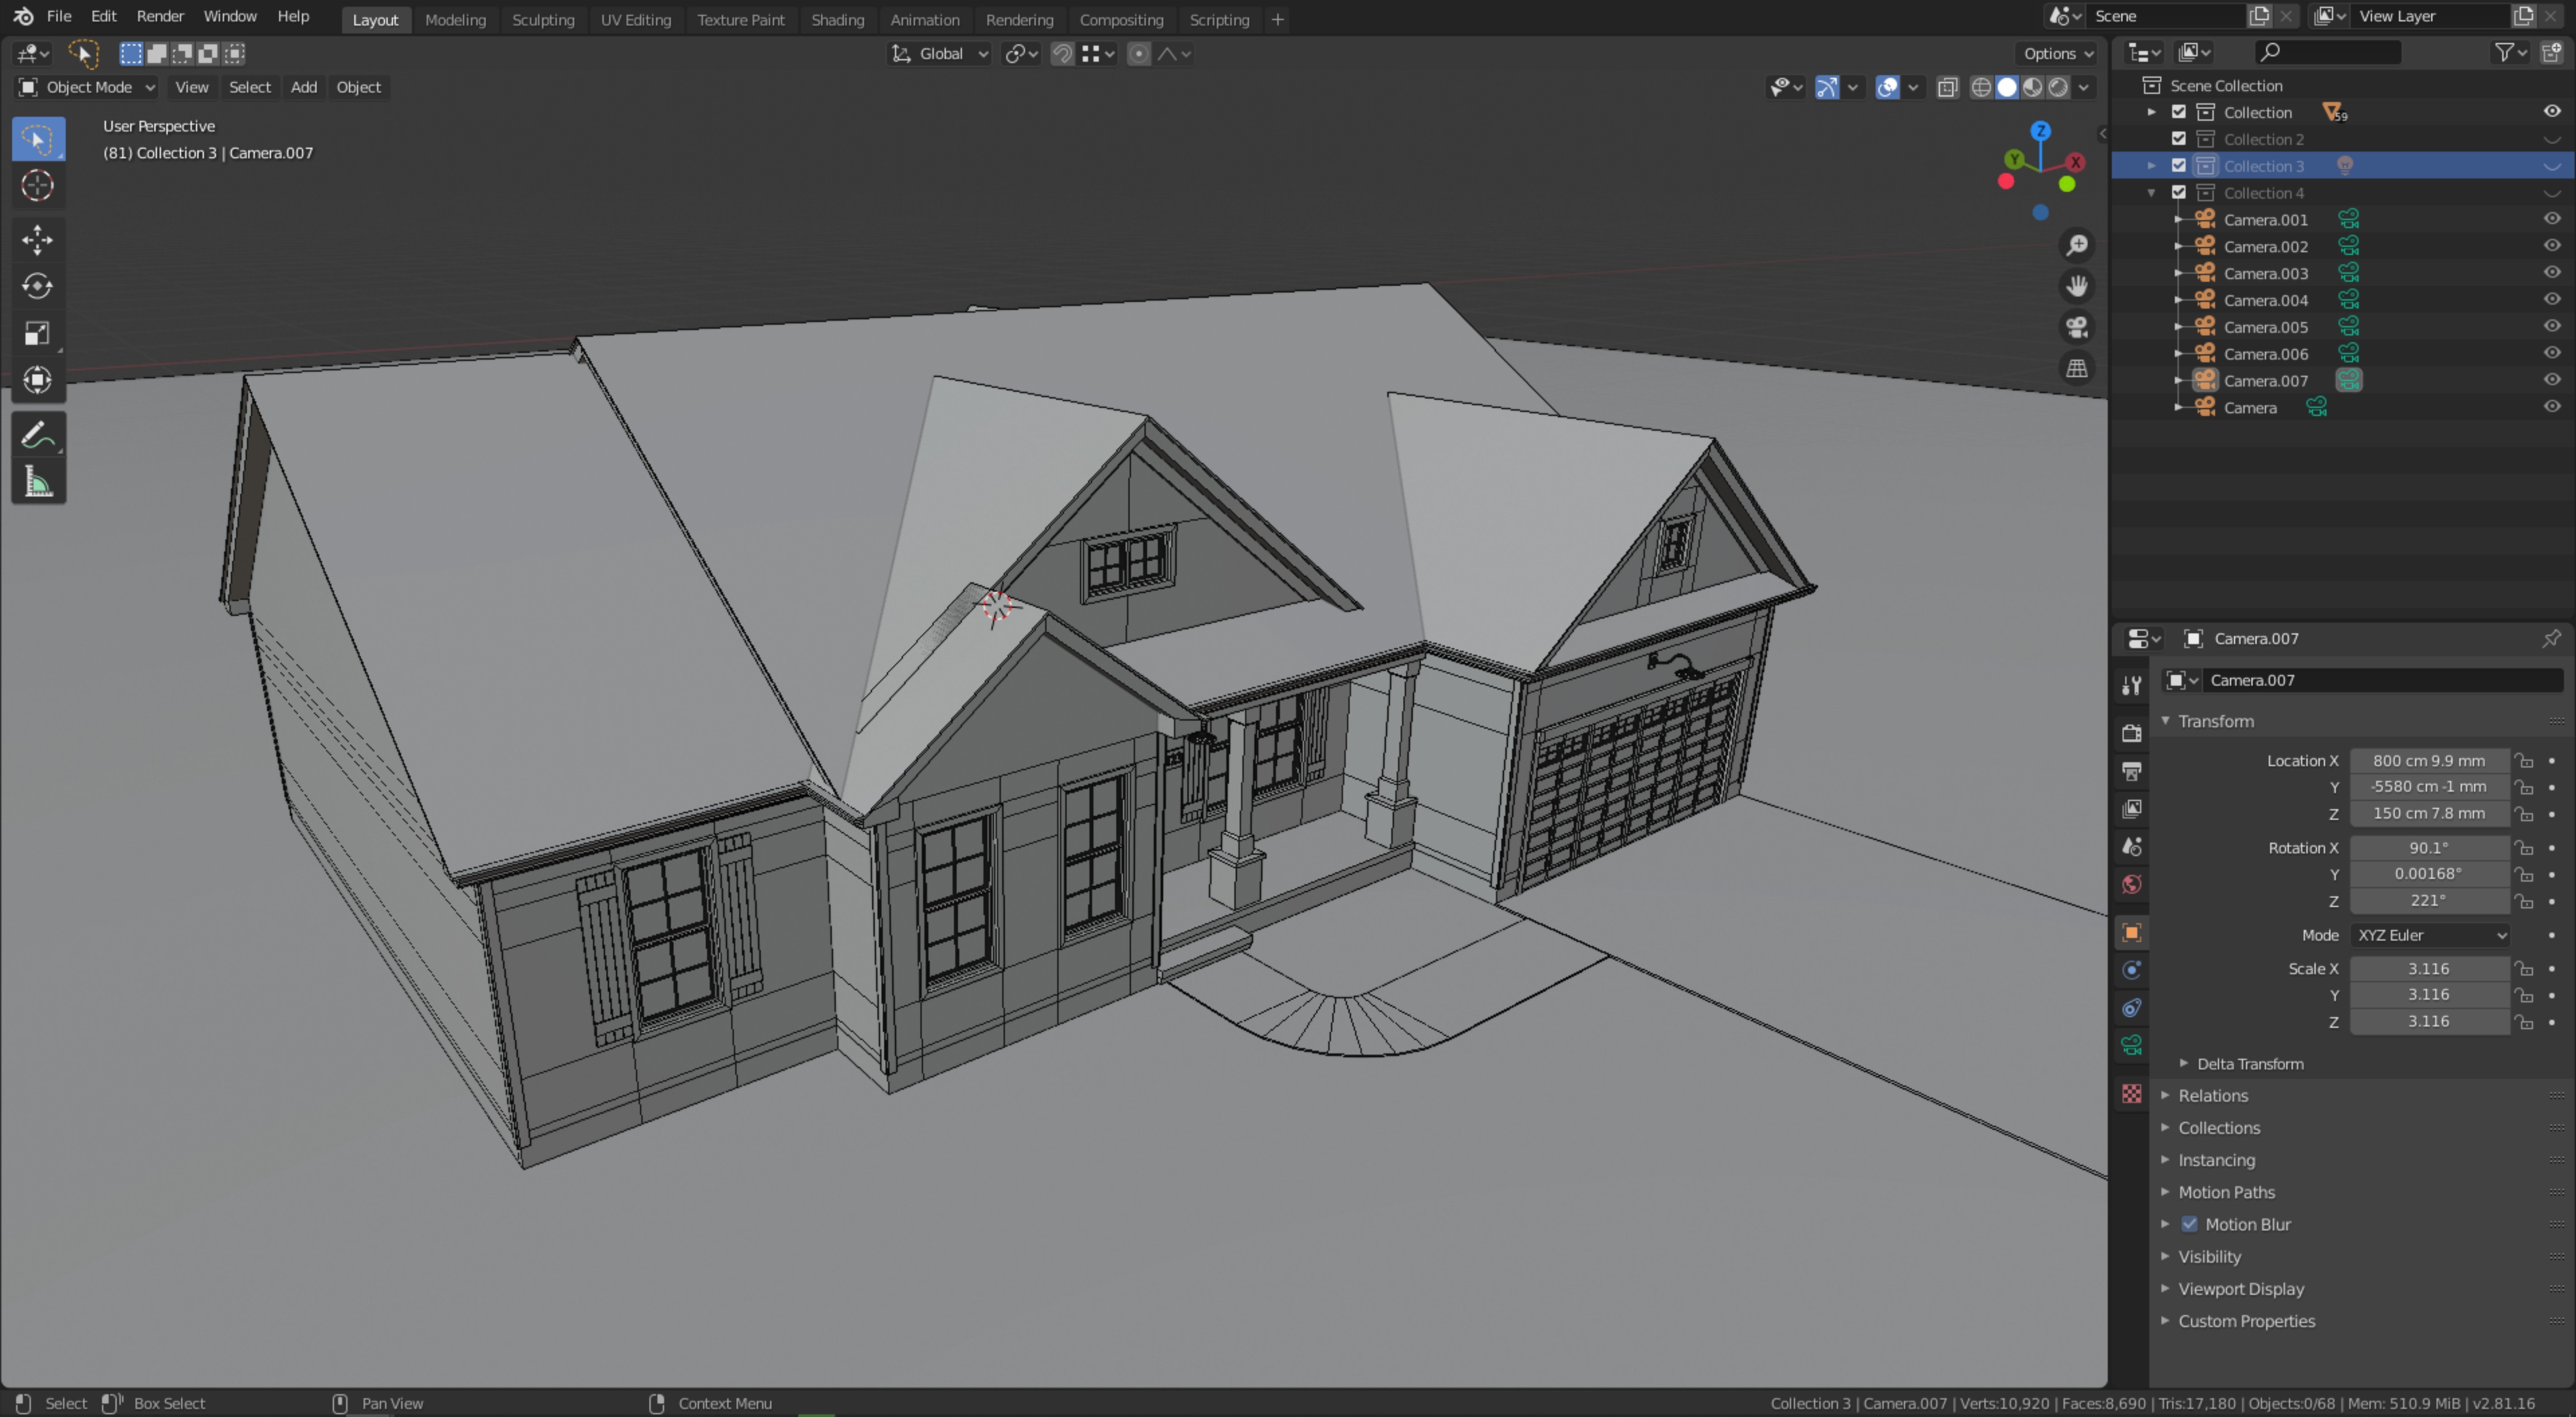Screen dimensions: 2576x1417
Task: Open the viewport Select menu
Action: (250, 88)
